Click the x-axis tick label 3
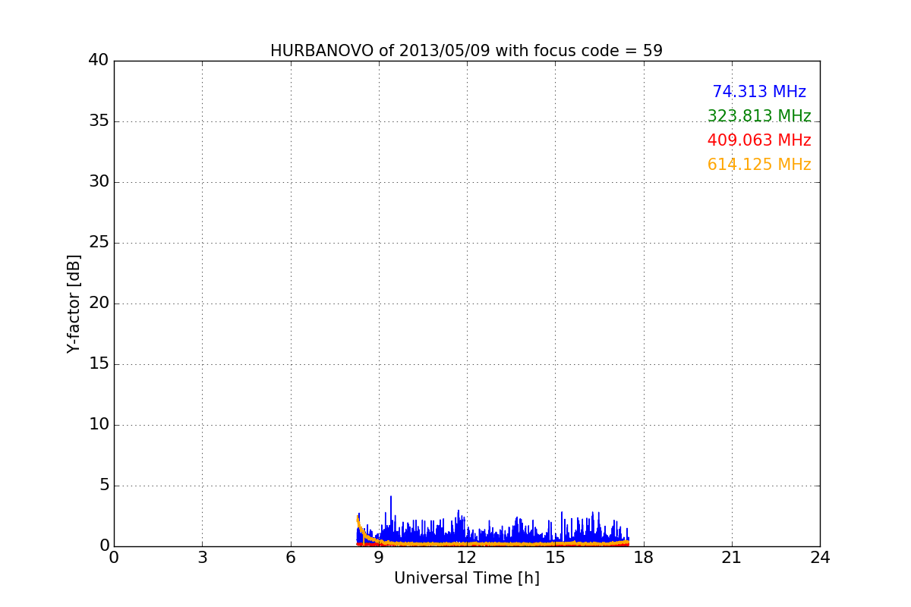The width and height of the screenshot is (911, 607). [x=202, y=558]
